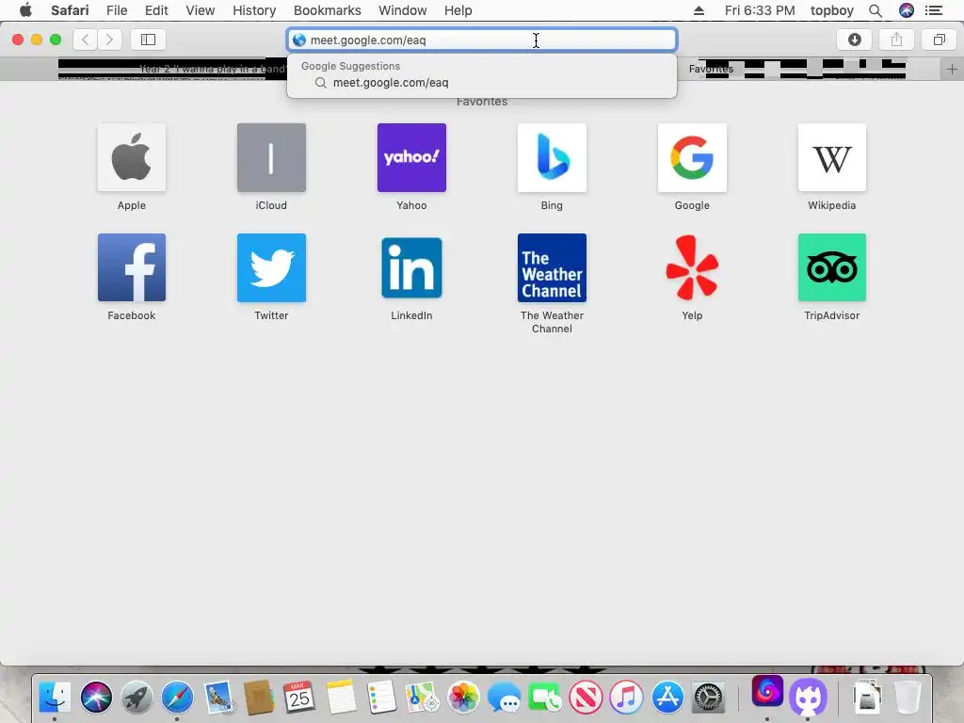The image size is (964, 723).
Task: Open The Weather Channel favorite tile
Action: (552, 267)
